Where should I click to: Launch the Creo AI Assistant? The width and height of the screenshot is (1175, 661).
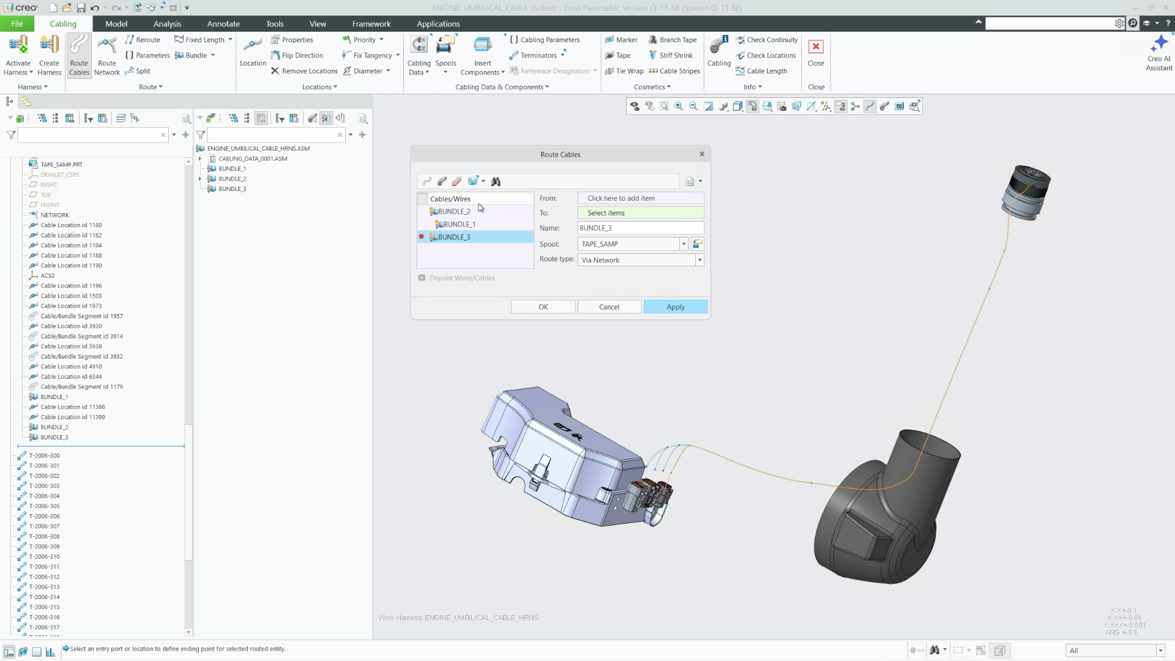tap(1158, 53)
